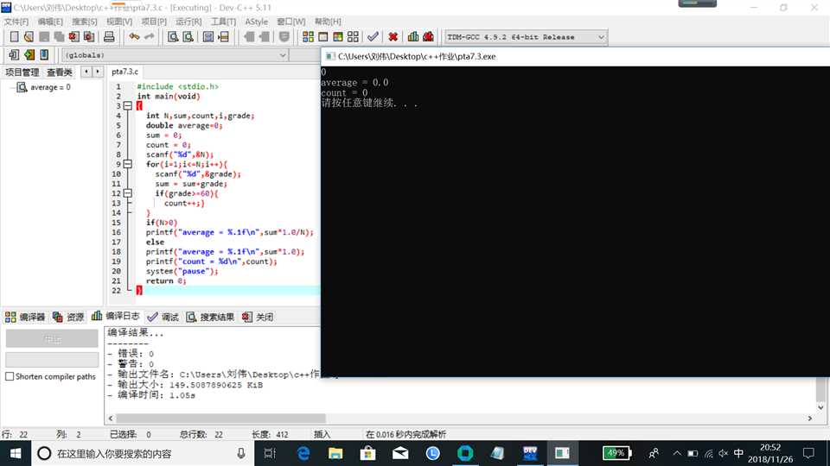Undo the last edit

pyautogui.click(x=135, y=36)
